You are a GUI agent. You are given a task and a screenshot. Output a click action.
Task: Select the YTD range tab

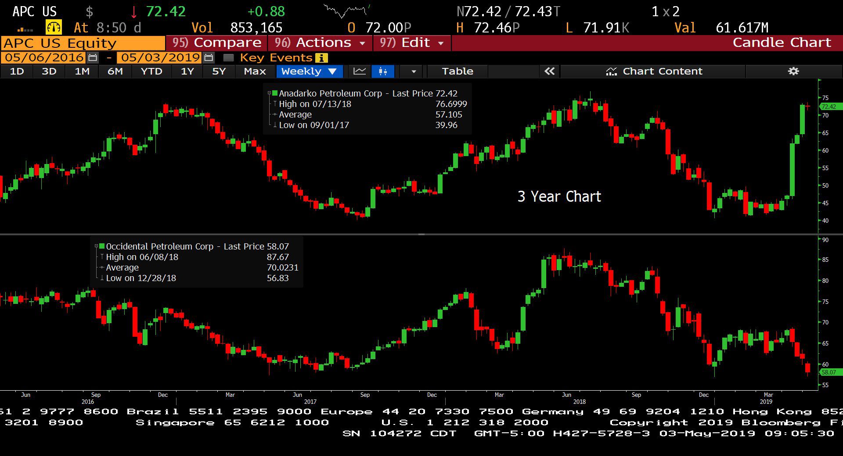(151, 71)
